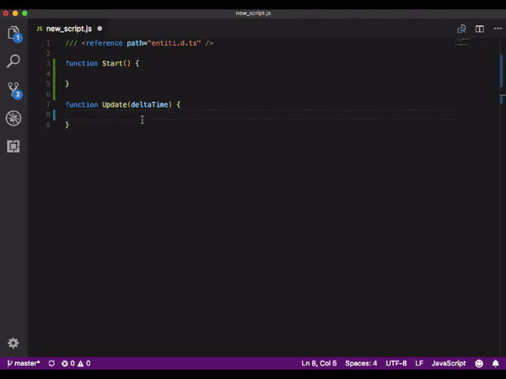Open the Search view
506x379 pixels.
[13, 61]
